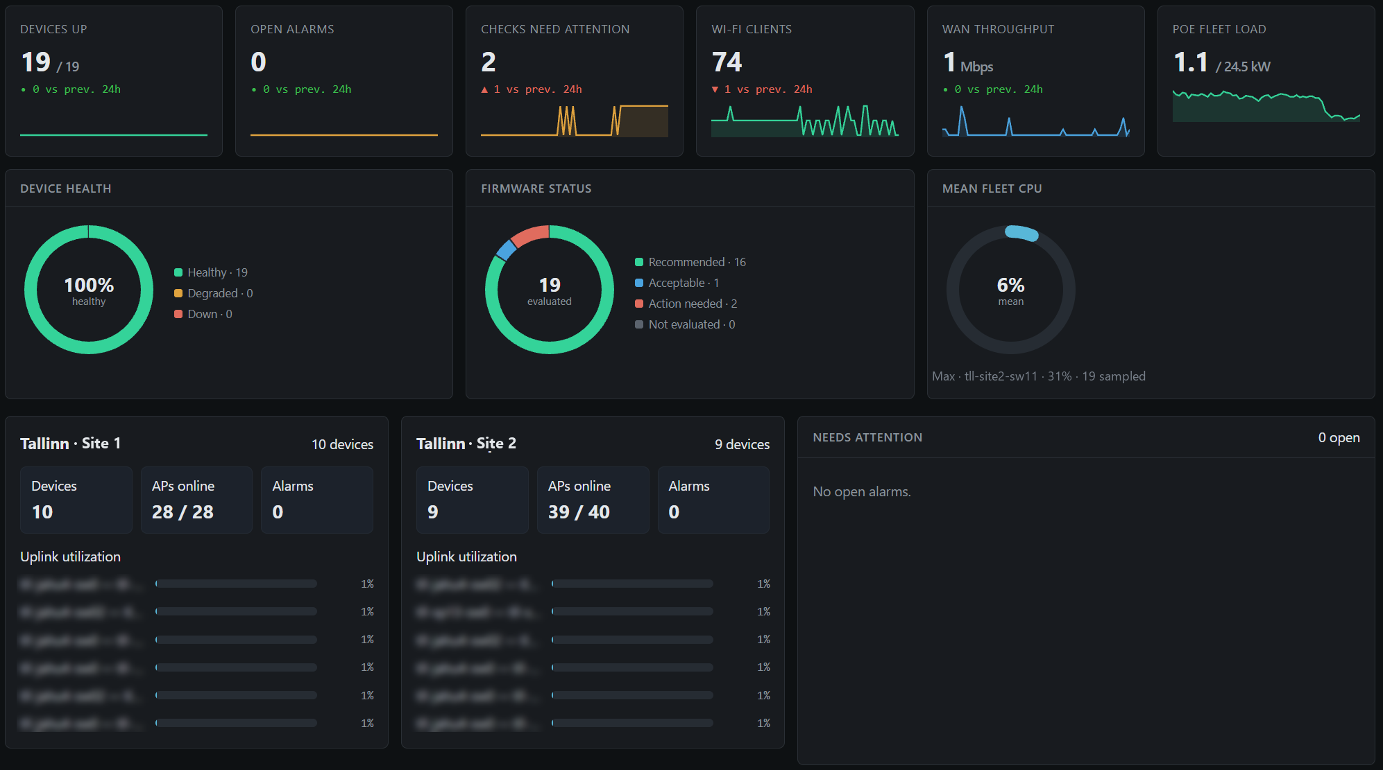This screenshot has width=1383, height=770.
Task: Click the Mean Fleet CPU panel title
Action: (992, 189)
